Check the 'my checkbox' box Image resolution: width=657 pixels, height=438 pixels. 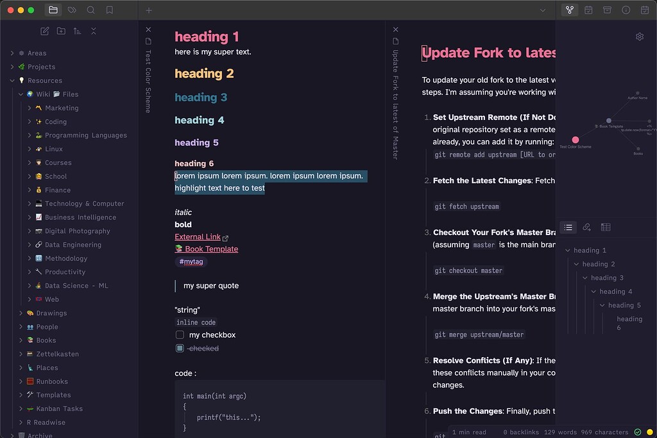pyautogui.click(x=180, y=335)
